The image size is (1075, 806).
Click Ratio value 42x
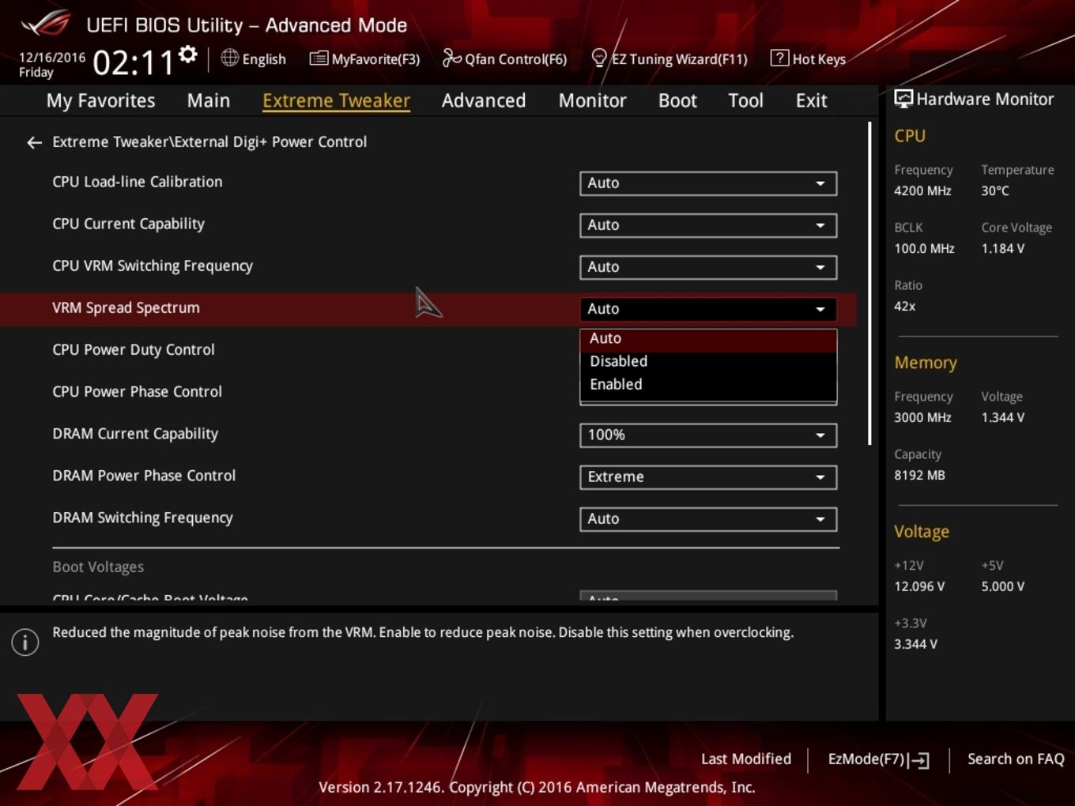tap(904, 307)
